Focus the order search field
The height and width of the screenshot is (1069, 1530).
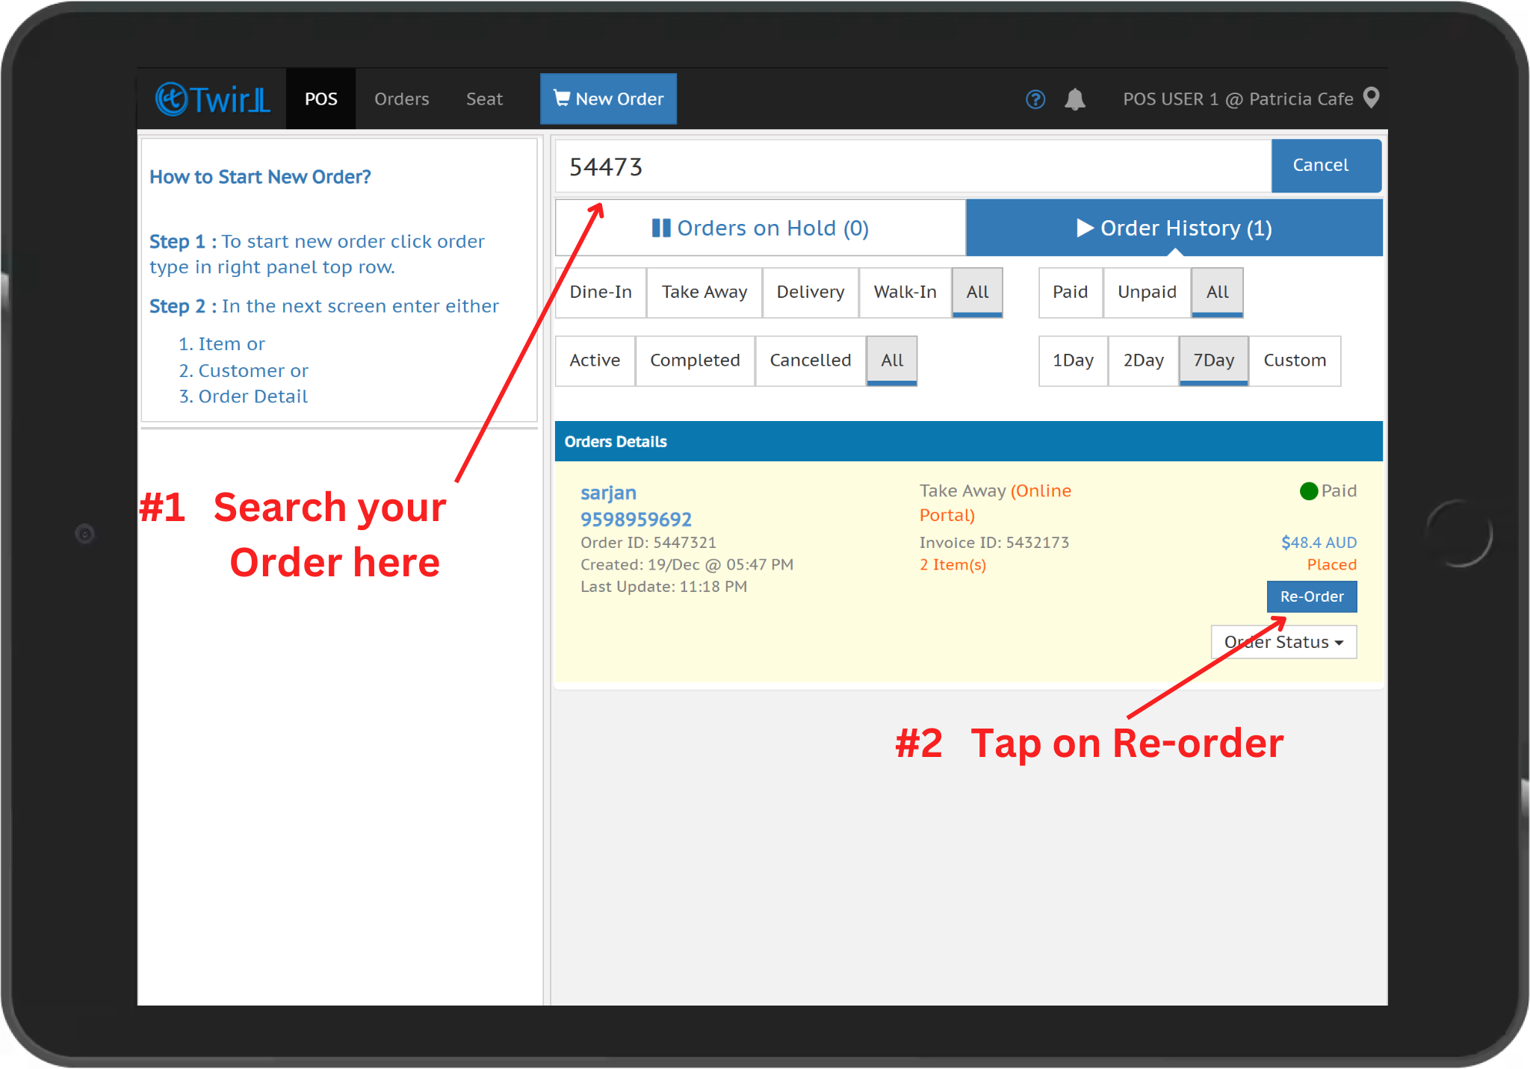click(913, 166)
